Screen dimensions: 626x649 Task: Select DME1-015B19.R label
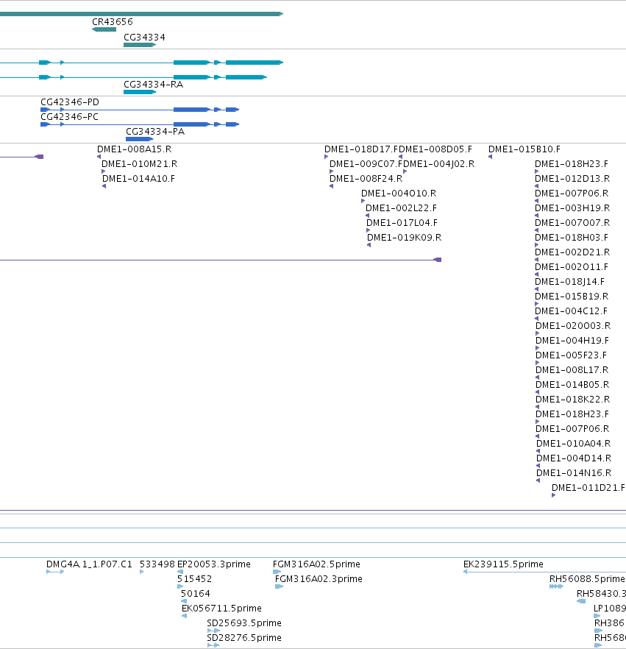pyautogui.click(x=572, y=297)
